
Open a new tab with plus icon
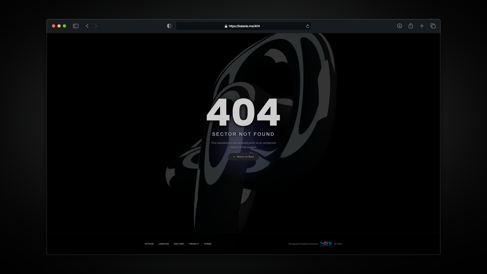[x=422, y=26]
